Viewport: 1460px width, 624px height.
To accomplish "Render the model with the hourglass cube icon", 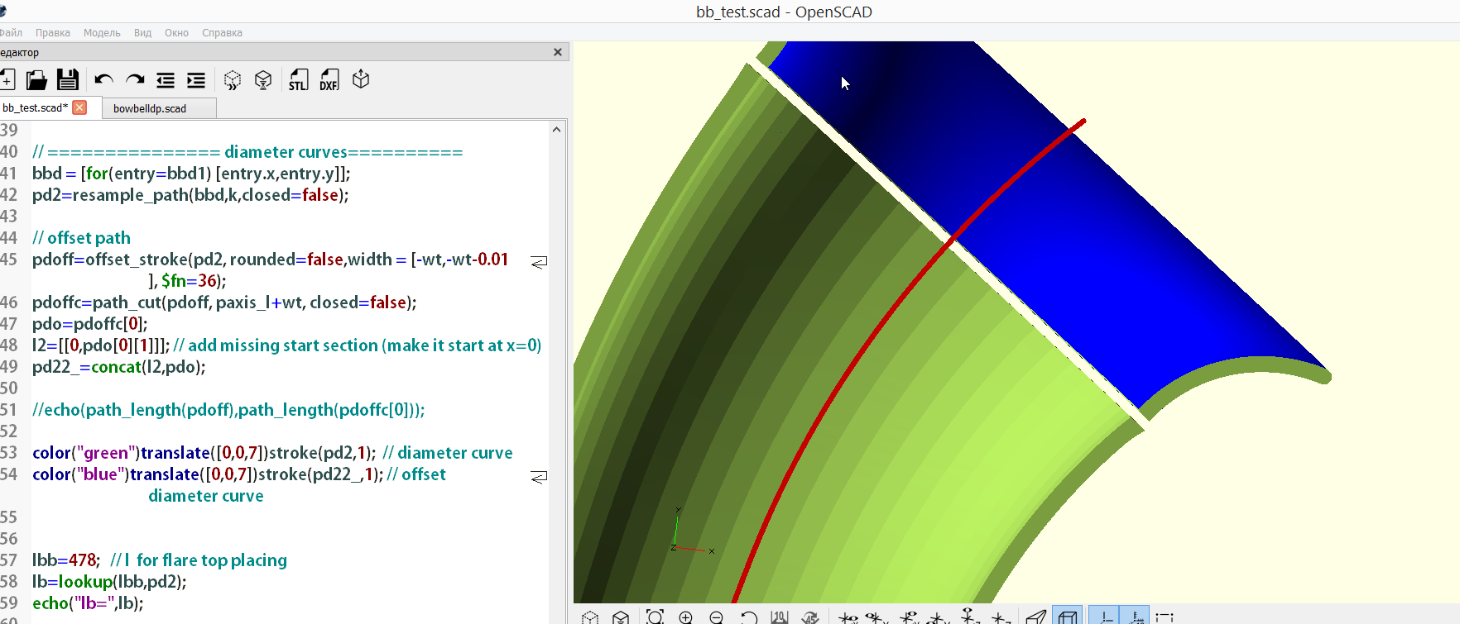I will (263, 80).
